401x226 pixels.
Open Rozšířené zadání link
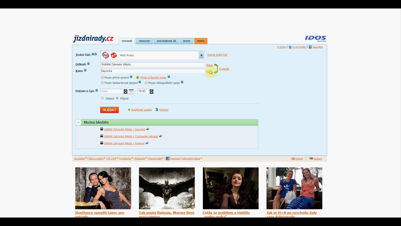click(142, 110)
